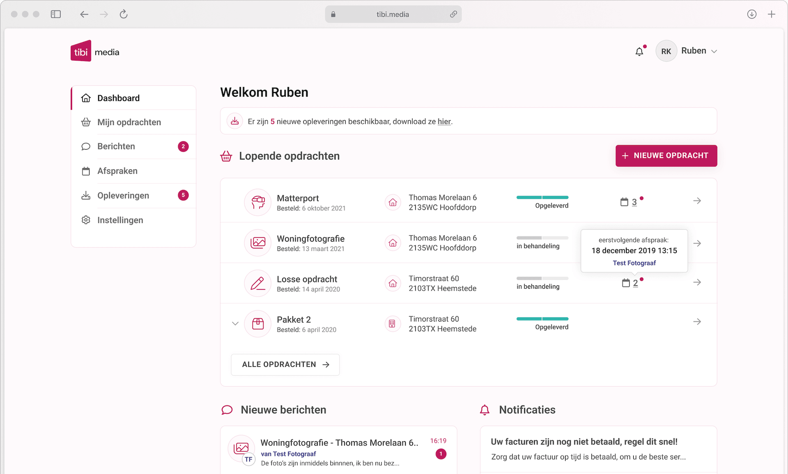The width and height of the screenshot is (788, 474).
Task: Open the unpaid invoices notification
Action: 598,449
